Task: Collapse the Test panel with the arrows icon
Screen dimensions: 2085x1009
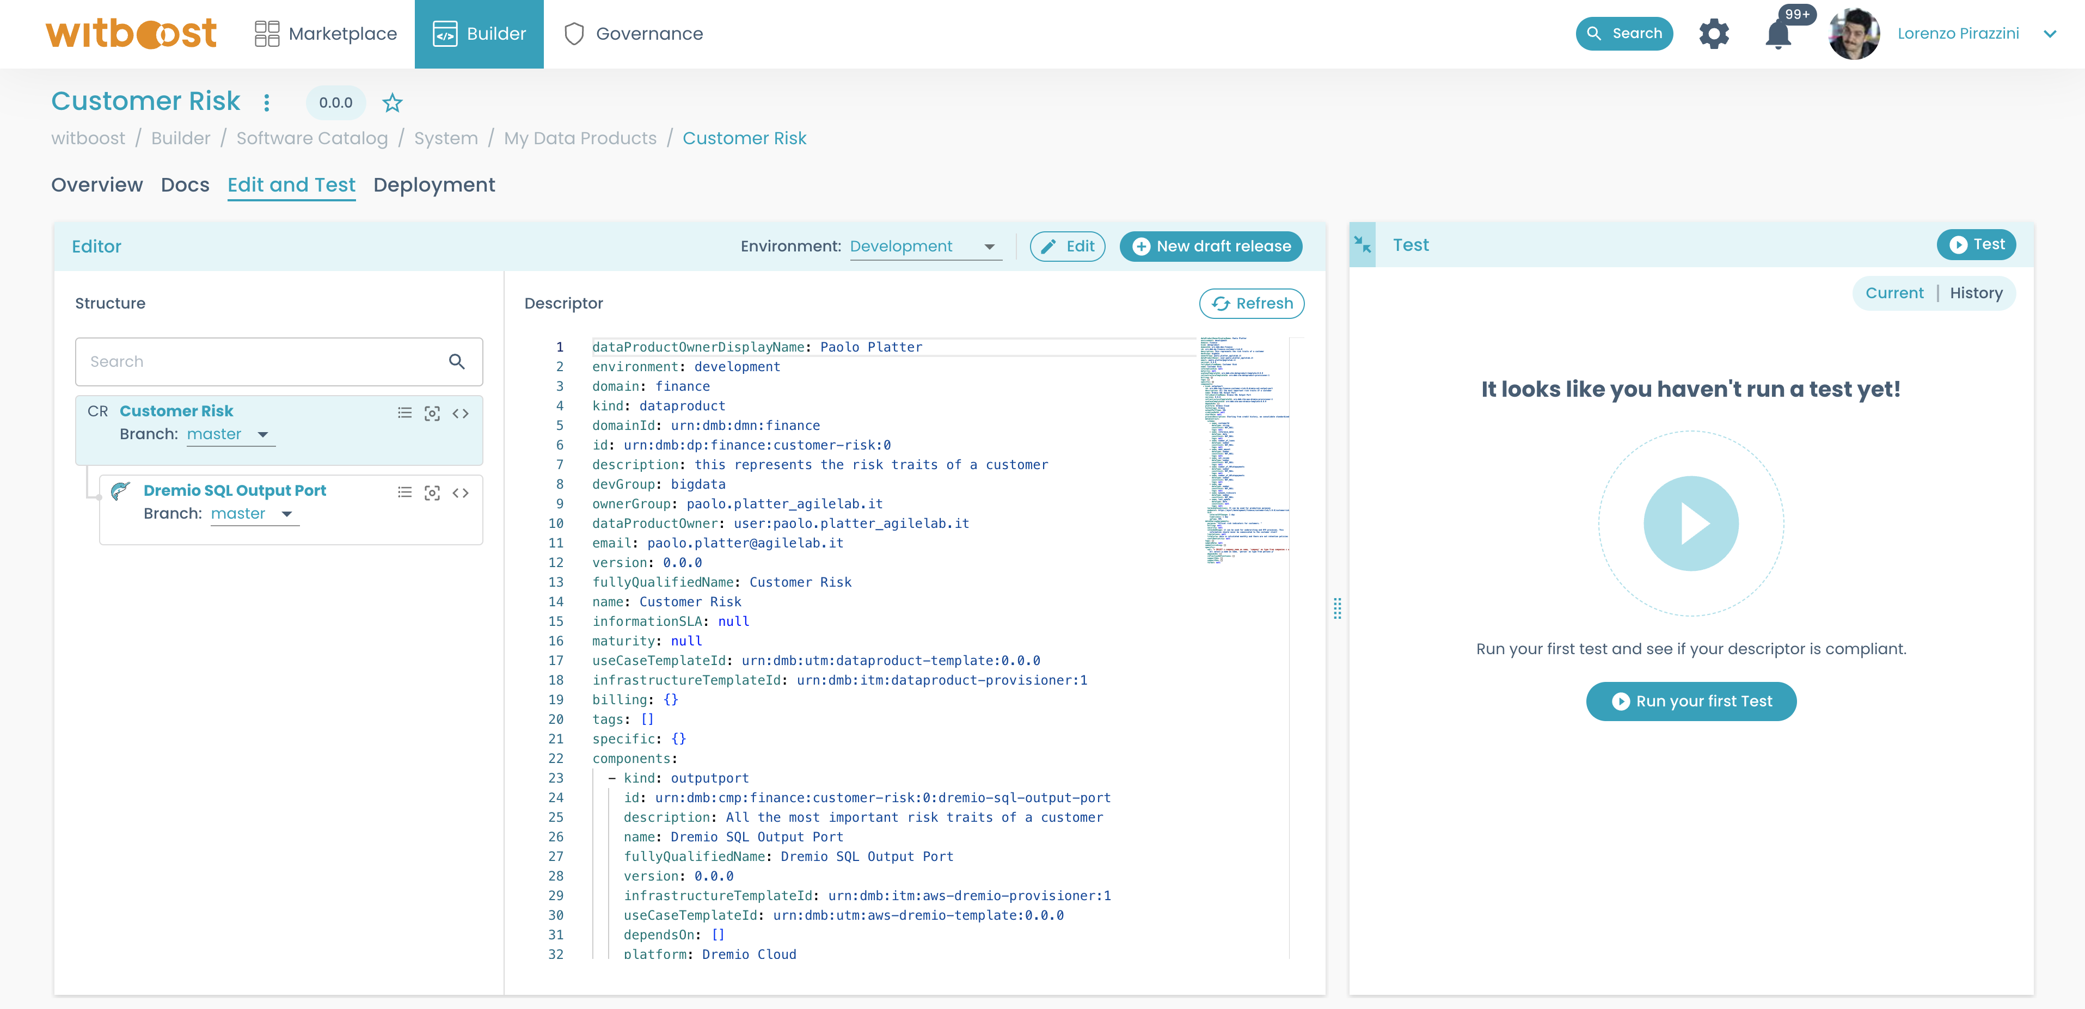Action: click(1363, 244)
